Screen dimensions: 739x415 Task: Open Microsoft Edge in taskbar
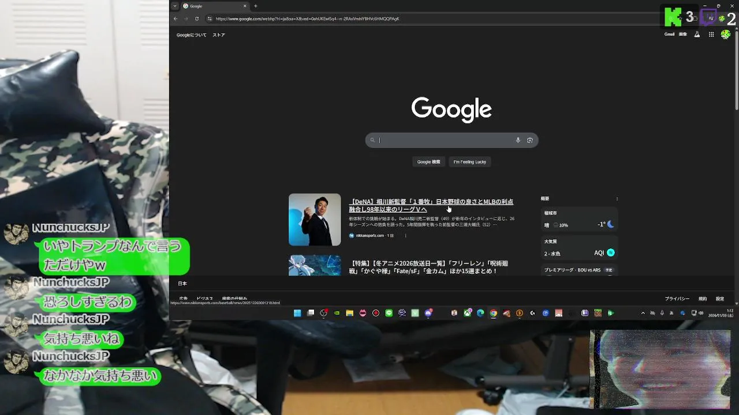pyautogui.click(x=480, y=313)
